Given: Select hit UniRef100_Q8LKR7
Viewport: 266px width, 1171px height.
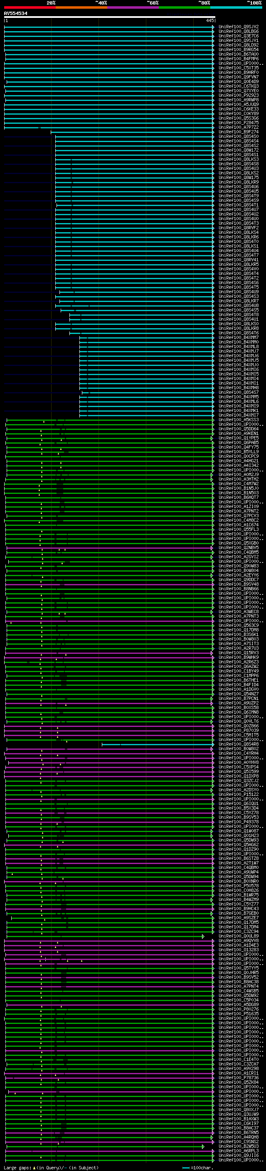Looking at the screenshot, I should (239, 301).
